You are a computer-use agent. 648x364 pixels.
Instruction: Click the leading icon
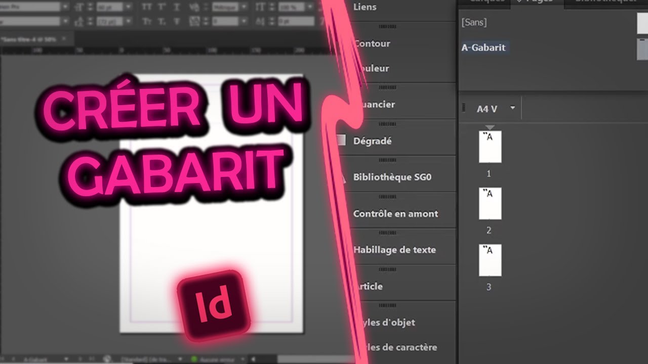pos(79,21)
